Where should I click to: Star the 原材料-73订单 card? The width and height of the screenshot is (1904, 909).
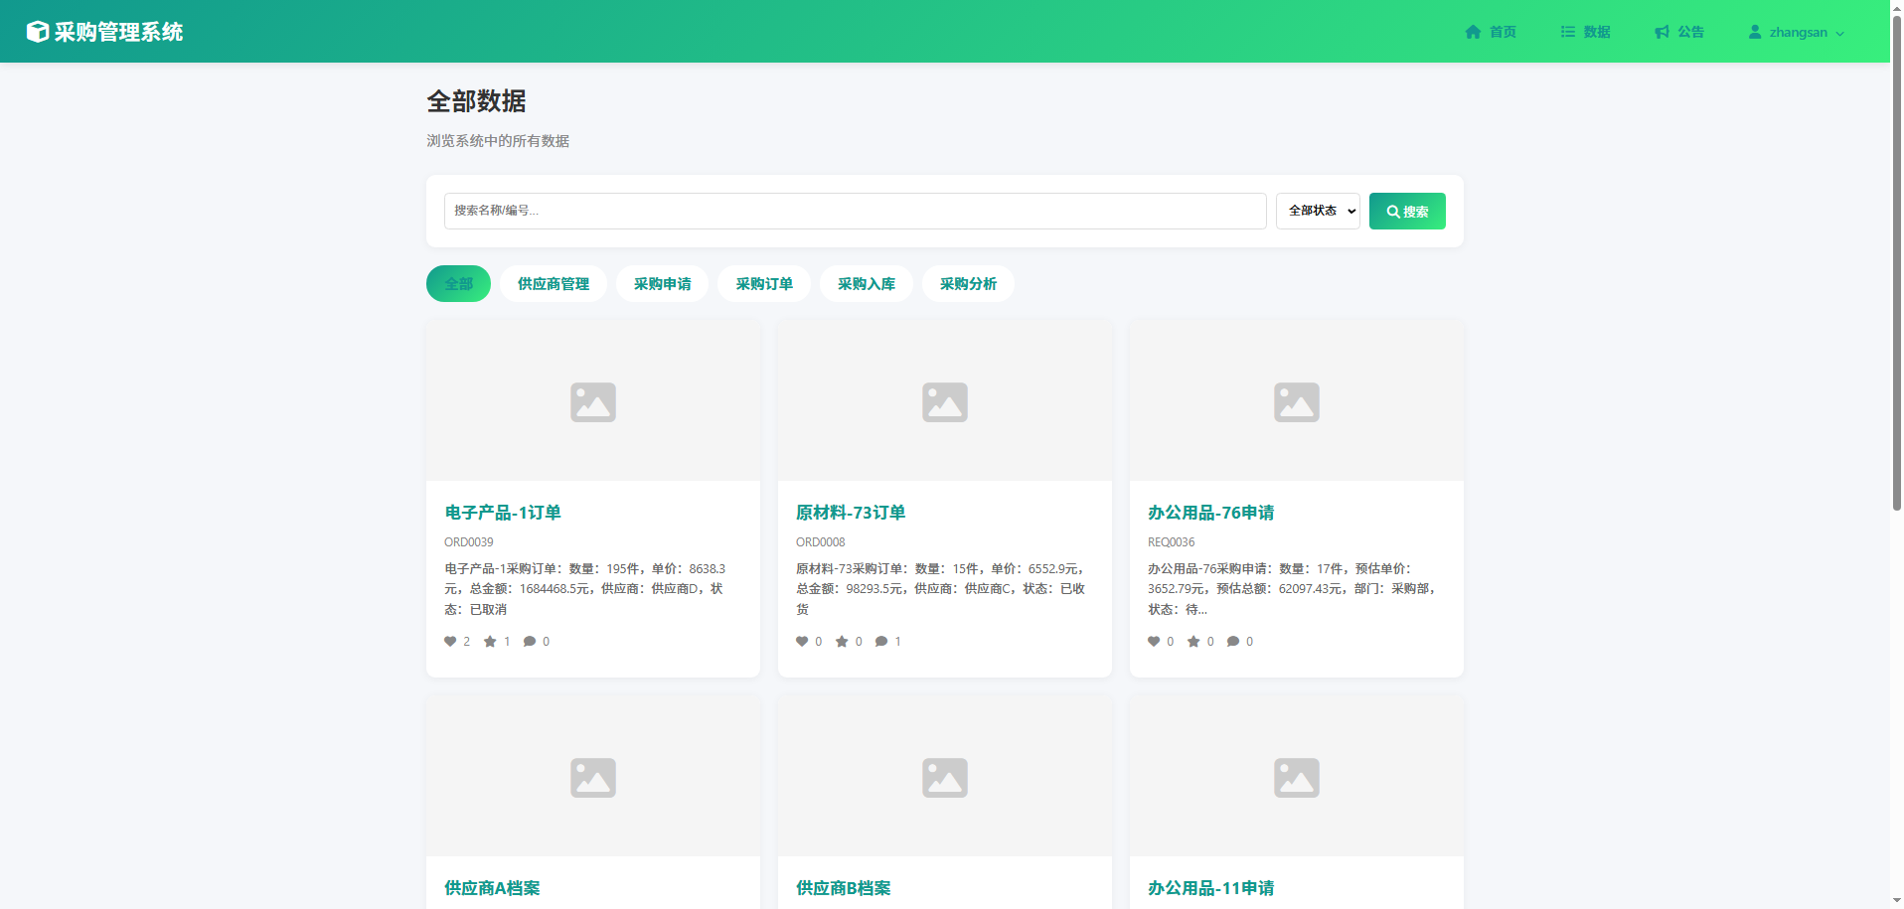(x=842, y=642)
